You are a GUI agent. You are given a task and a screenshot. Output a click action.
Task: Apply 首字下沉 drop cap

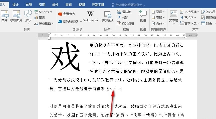click(x=189, y=24)
